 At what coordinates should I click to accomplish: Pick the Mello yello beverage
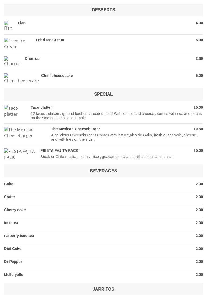tap(13, 275)
